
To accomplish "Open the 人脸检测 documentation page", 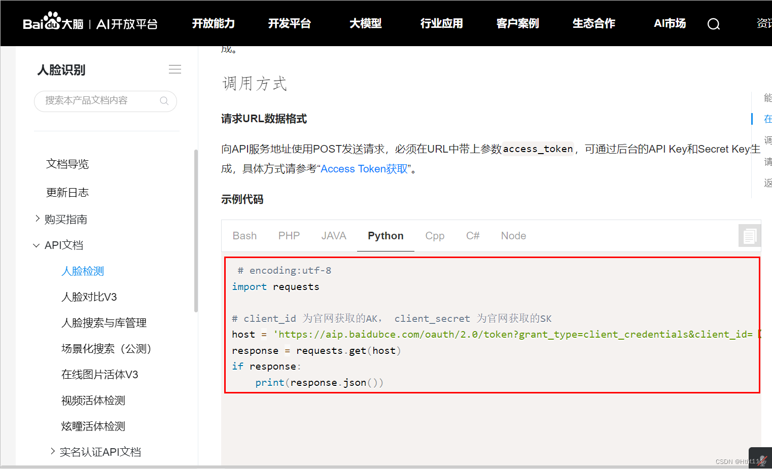I will point(82,271).
